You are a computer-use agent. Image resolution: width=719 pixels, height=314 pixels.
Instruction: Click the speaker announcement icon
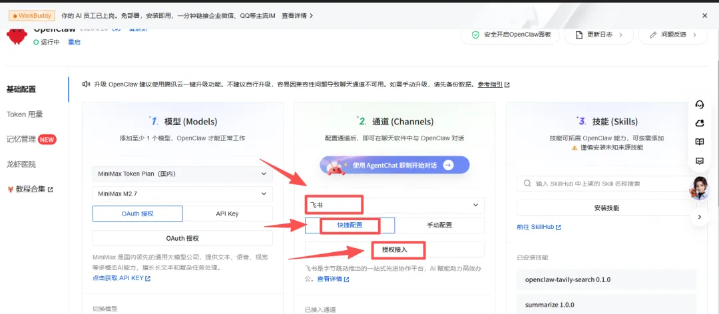point(86,84)
